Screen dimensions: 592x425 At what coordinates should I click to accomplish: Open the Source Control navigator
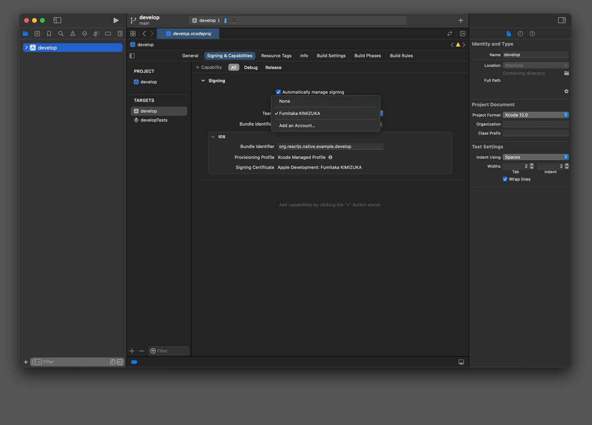point(37,34)
